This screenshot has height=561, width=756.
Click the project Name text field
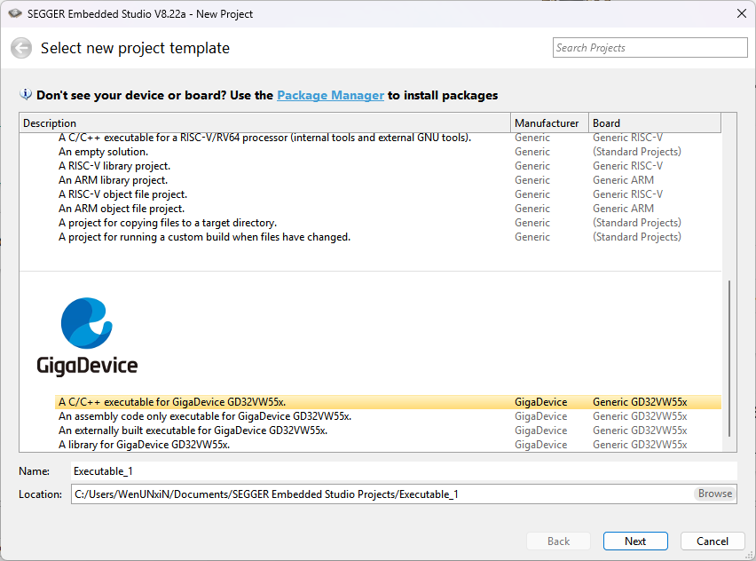403,471
